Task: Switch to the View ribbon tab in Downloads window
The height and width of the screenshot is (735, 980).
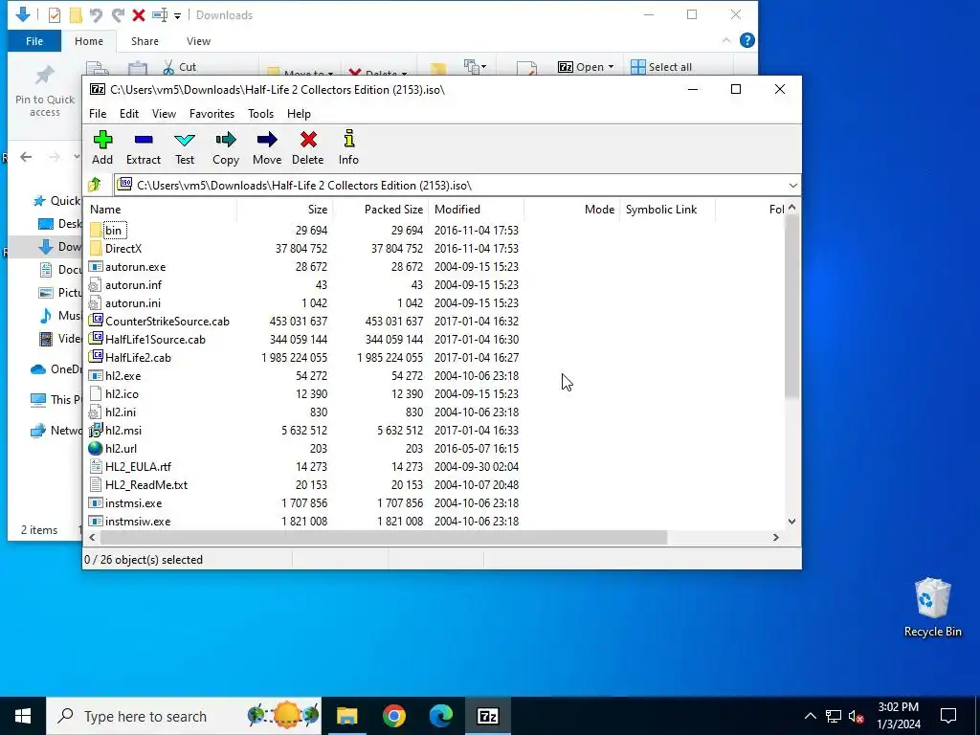Action: coord(198,41)
